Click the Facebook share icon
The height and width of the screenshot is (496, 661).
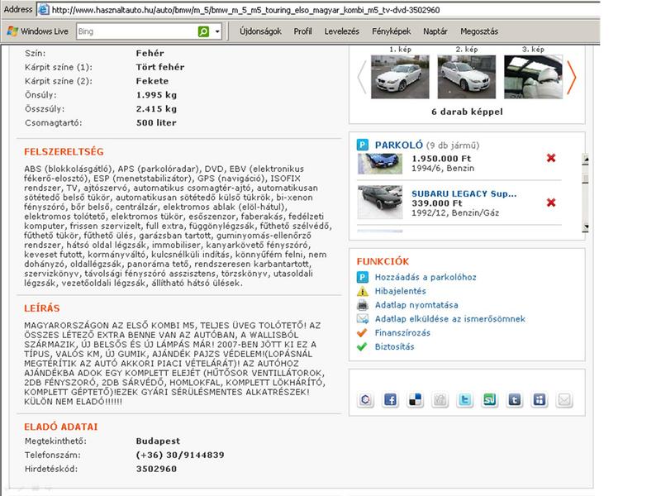pyautogui.click(x=390, y=399)
